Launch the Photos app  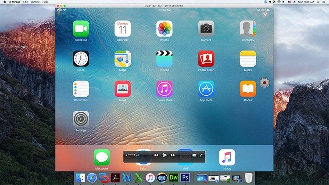(x=164, y=29)
